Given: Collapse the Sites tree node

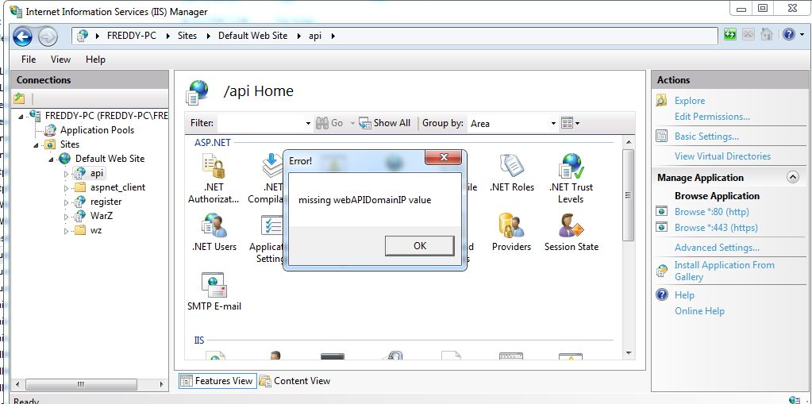Looking at the screenshot, I should click(37, 144).
